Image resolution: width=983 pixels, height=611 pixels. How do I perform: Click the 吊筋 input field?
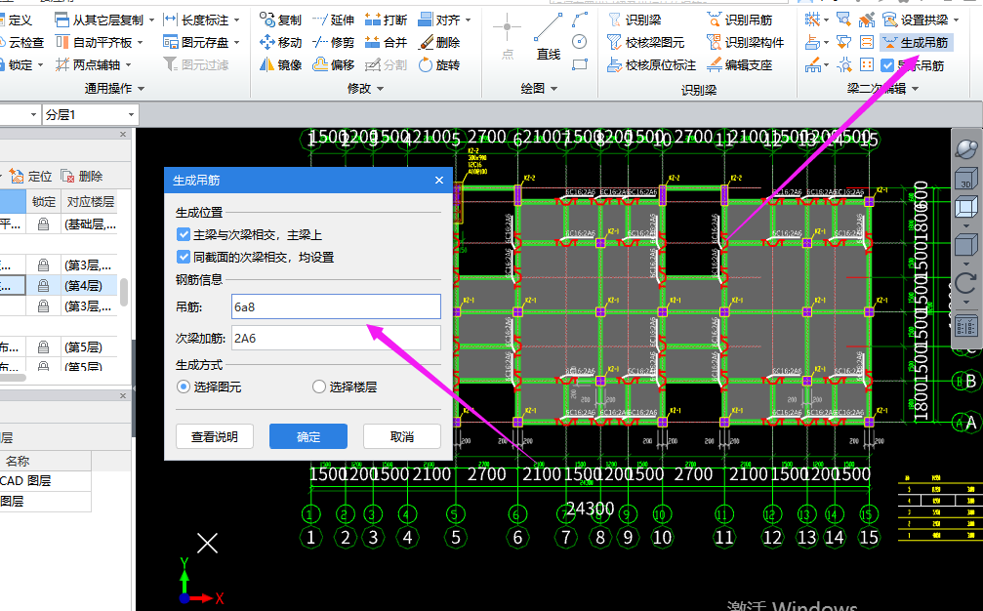point(336,307)
